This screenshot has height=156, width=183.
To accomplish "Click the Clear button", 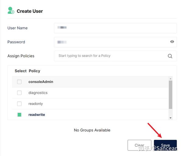I will tap(139, 145).
